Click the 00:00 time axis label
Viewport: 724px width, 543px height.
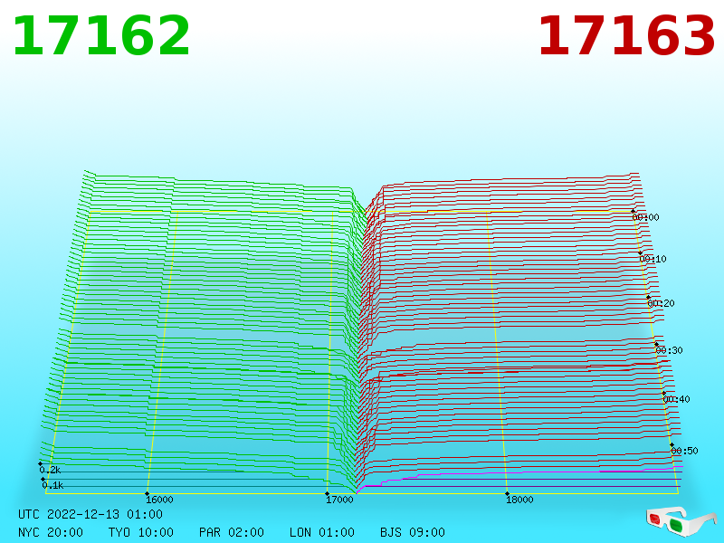coord(645,217)
